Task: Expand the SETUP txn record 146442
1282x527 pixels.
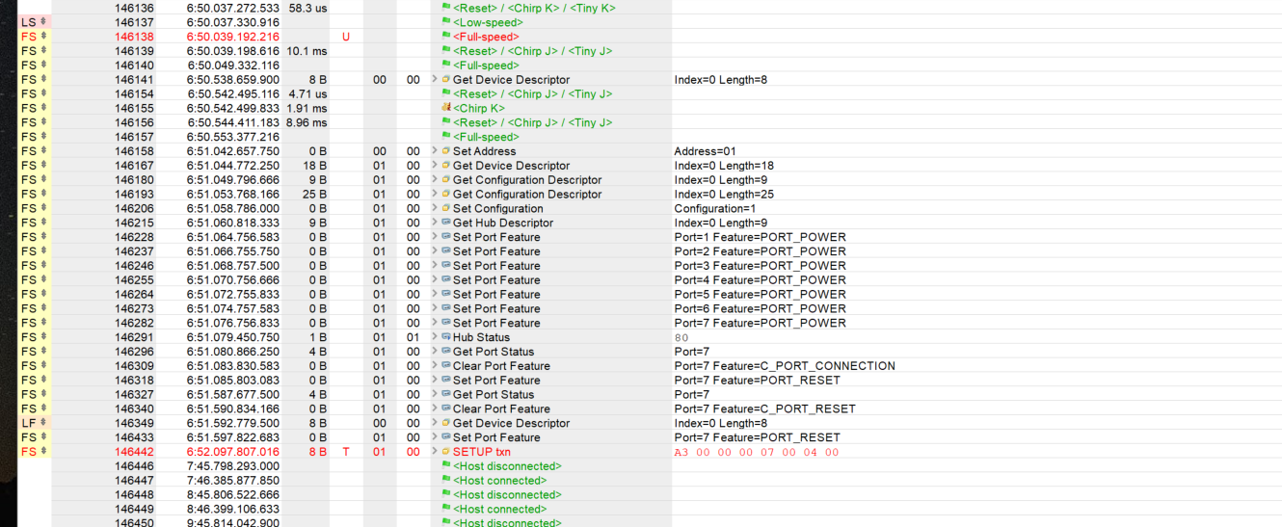Action: (435, 452)
